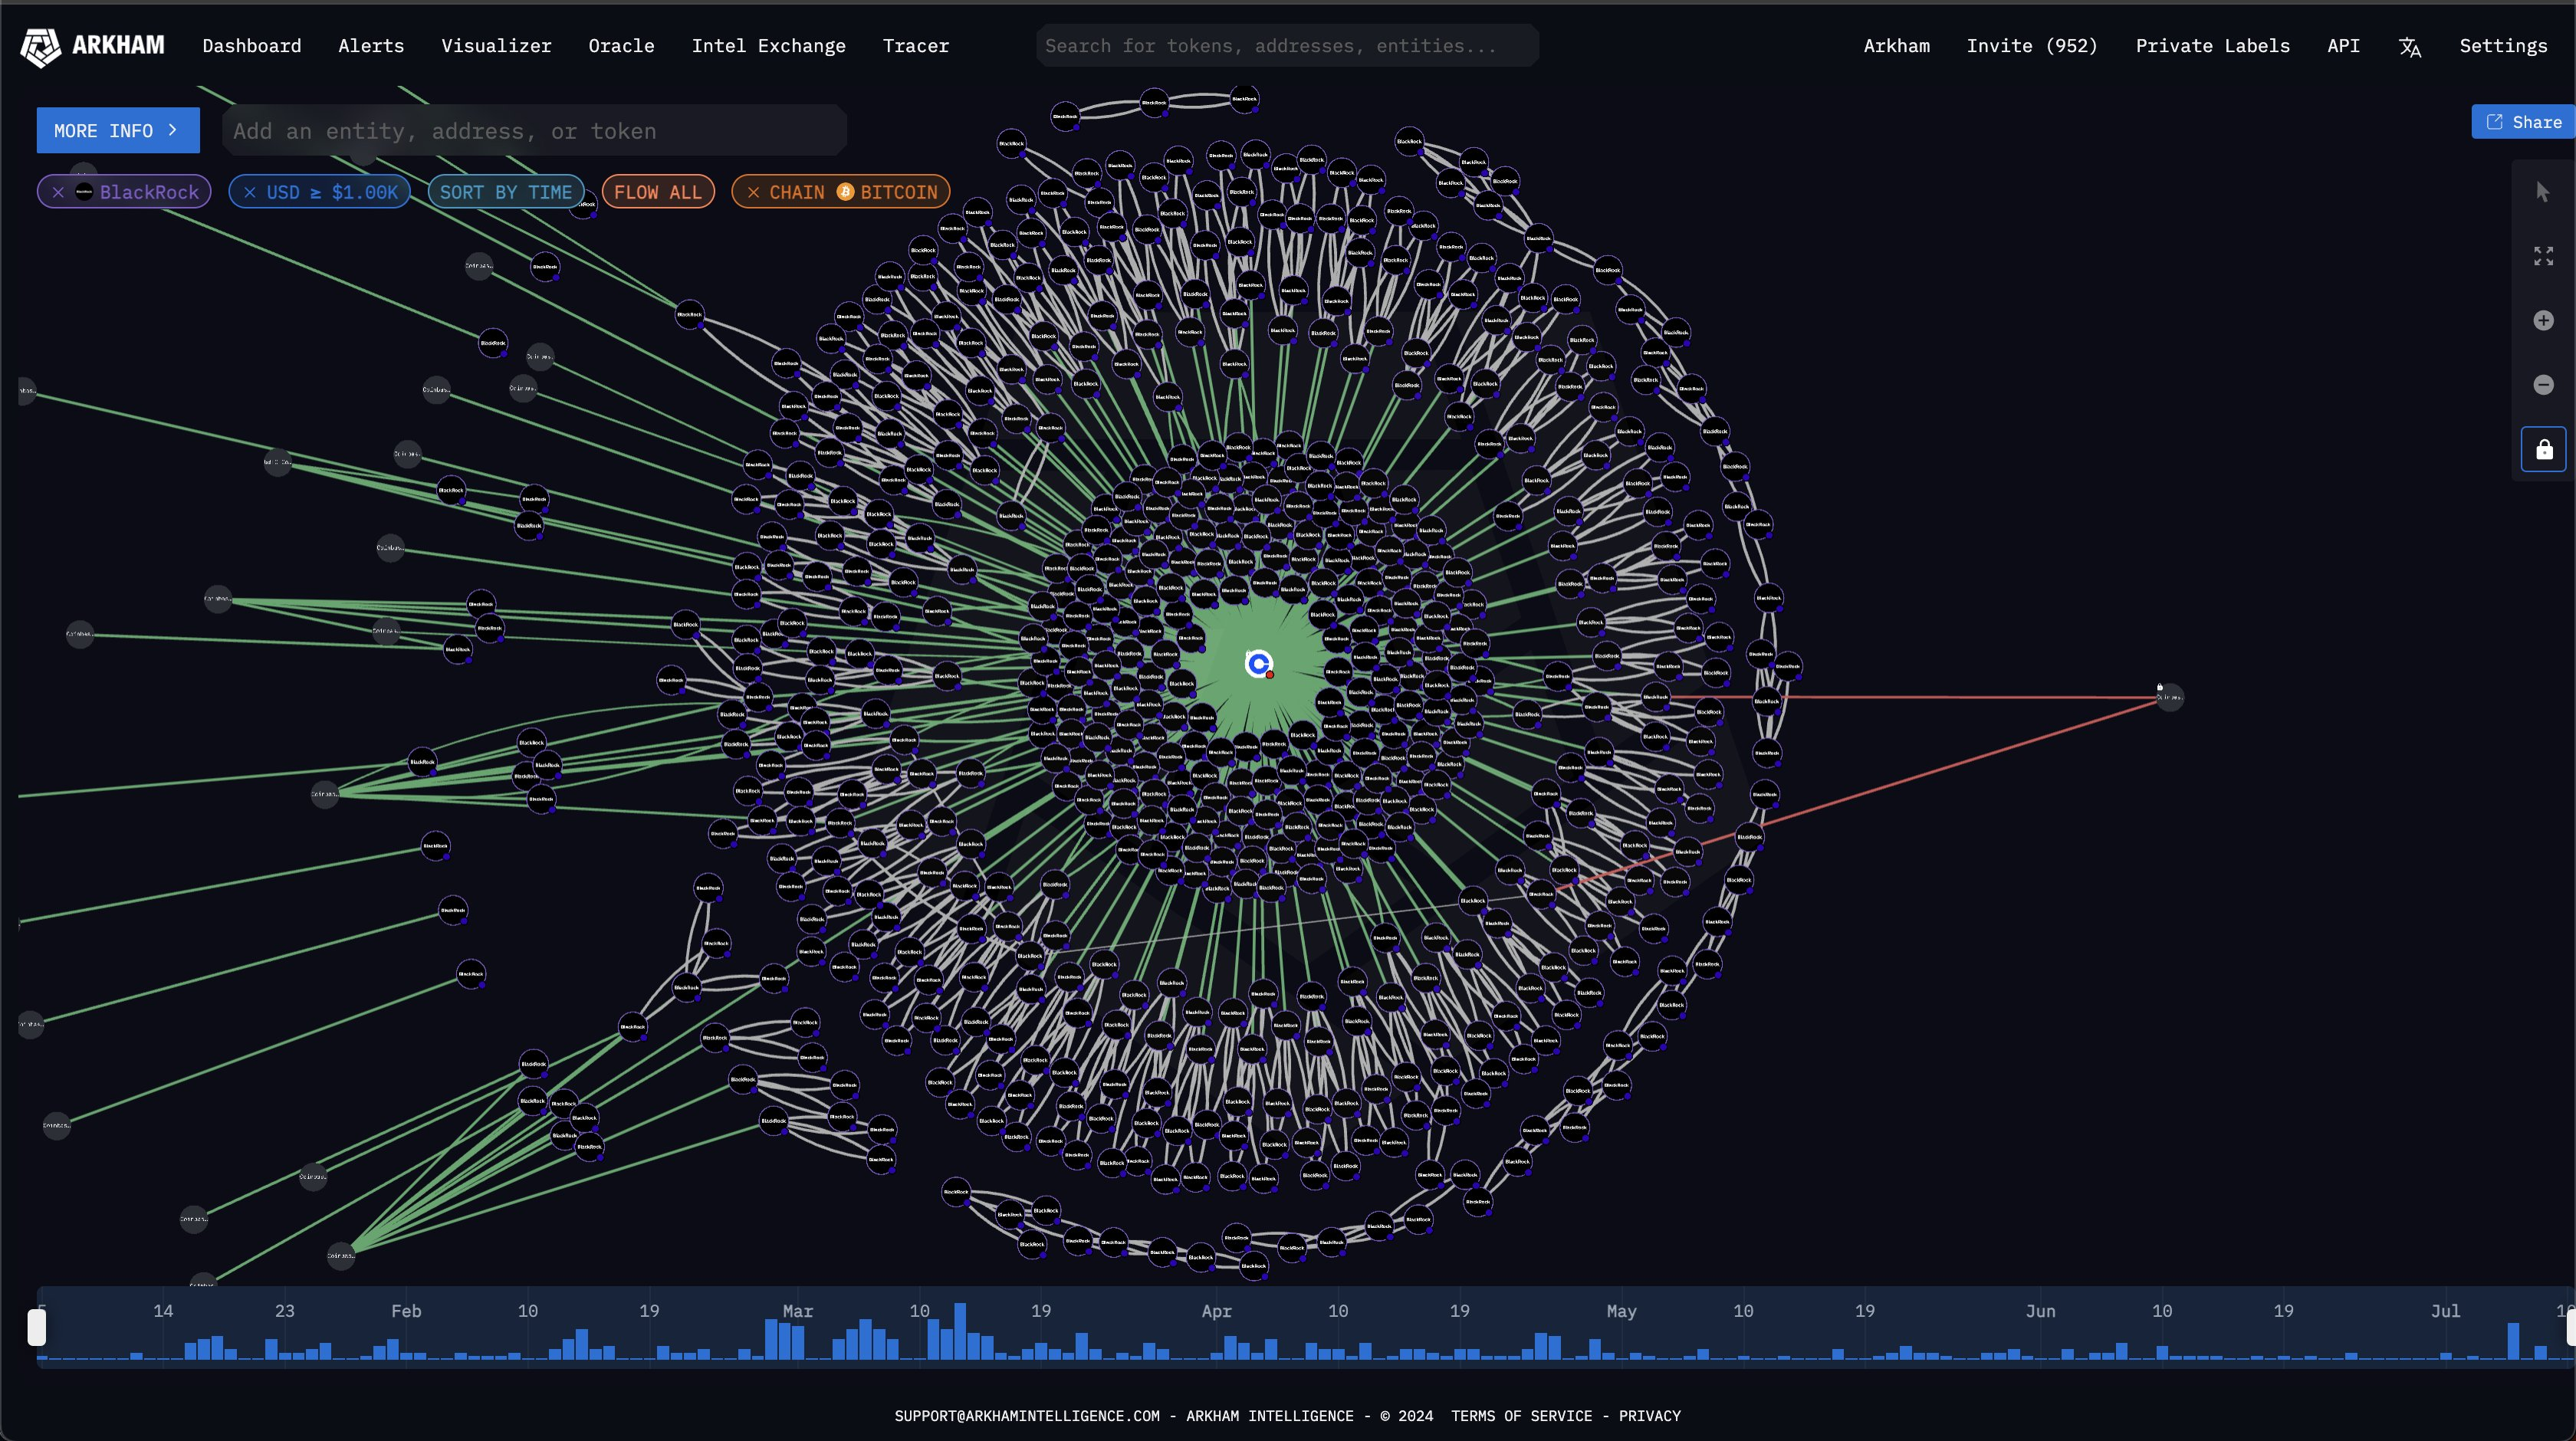Image resolution: width=2576 pixels, height=1441 pixels.
Task: Toggle the Flow All filter
Action: pos(657,192)
